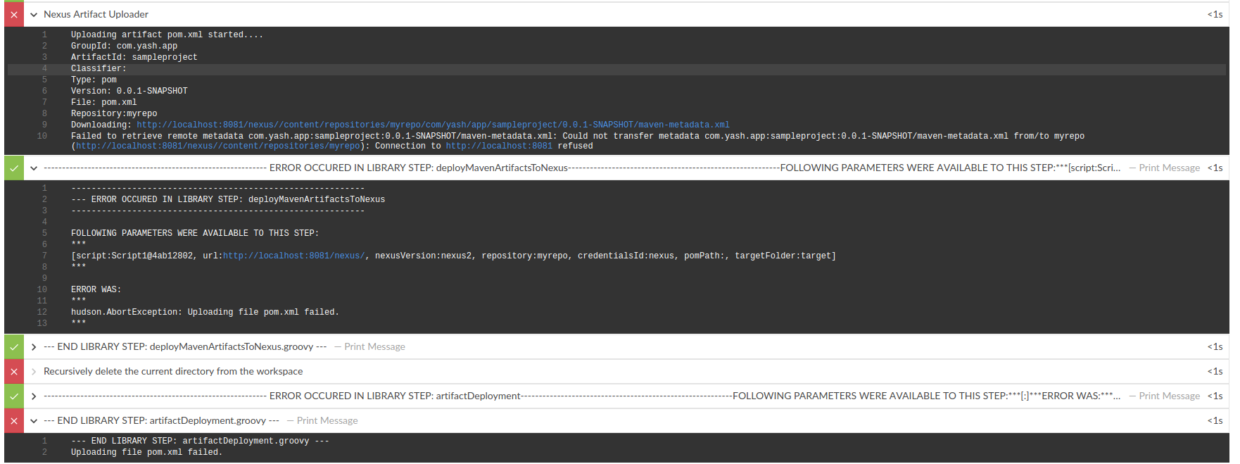Click log line 'hudson.AbortException: Uploading file pom.xml failed.'
Image resolution: width=1240 pixels, height=464 pixels.
[x=205, y=312]
